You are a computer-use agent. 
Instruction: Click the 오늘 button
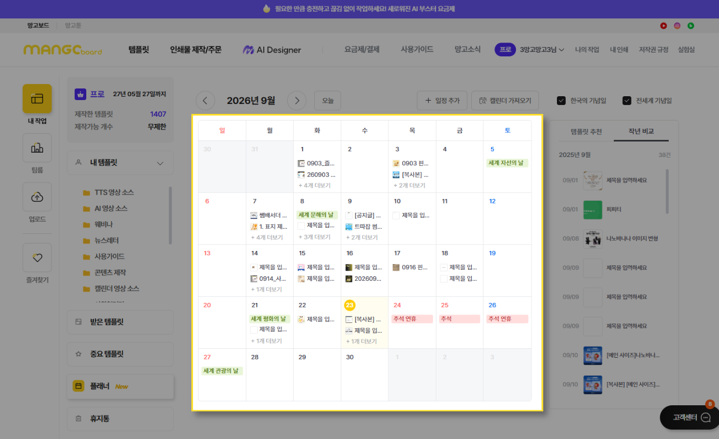coord(327,101)
